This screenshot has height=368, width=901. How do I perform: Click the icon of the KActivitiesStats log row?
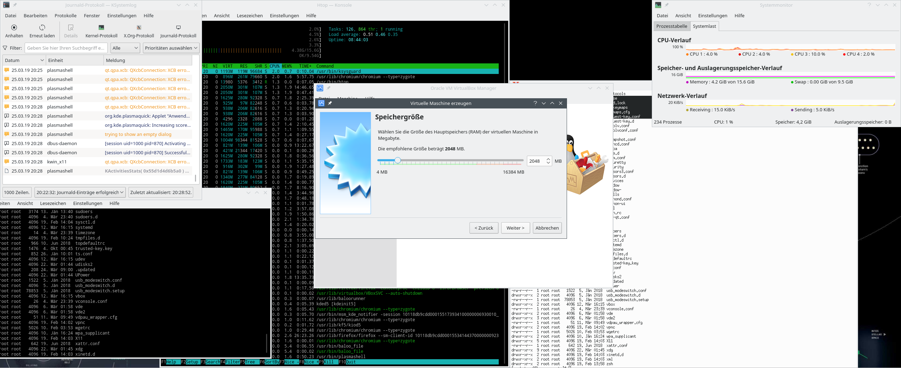(7, 171)
